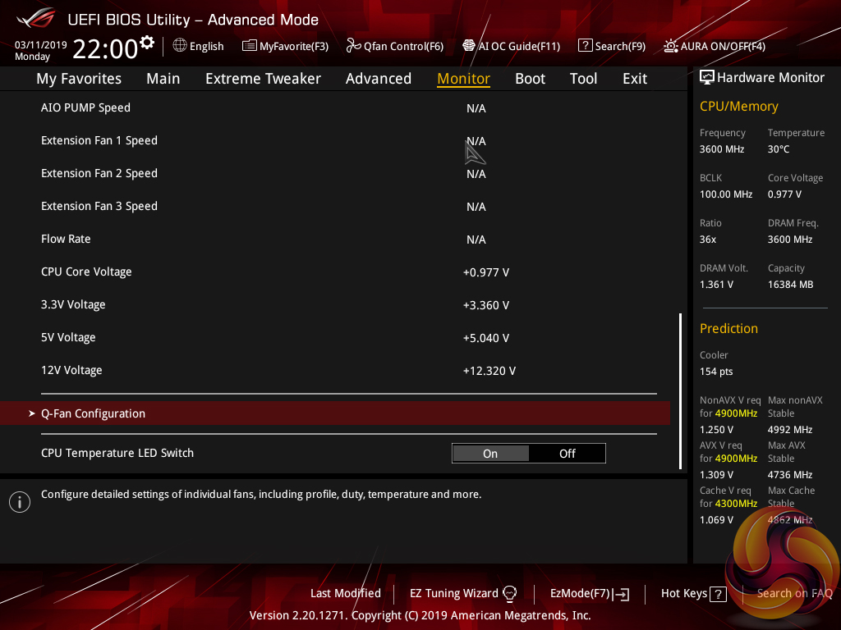841x630 pixels.
Task: Click the Hot Keys question mark icon
Action: point(718,594)
